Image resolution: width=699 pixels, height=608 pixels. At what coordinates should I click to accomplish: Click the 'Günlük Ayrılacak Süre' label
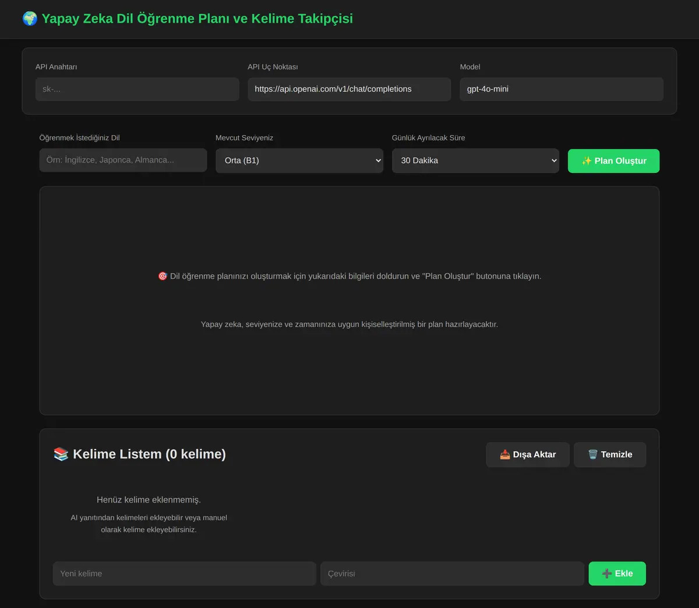pyautogui.click(x=429, y=138)
